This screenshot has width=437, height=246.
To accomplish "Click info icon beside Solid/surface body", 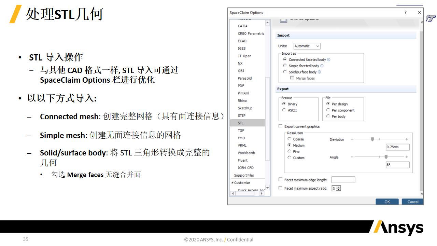I will pos(320,72).
